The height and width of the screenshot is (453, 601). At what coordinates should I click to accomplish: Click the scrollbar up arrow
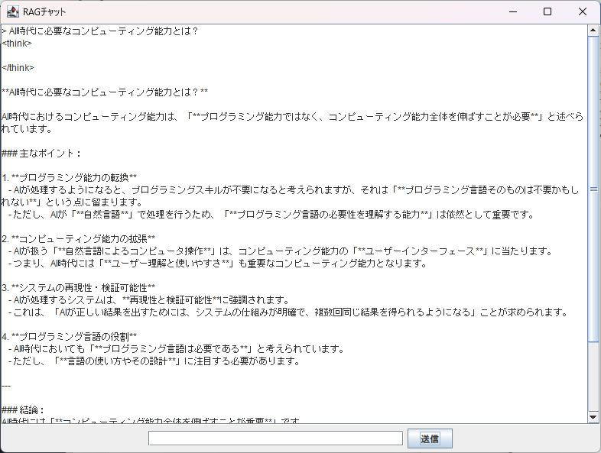(x=593, y=31)
